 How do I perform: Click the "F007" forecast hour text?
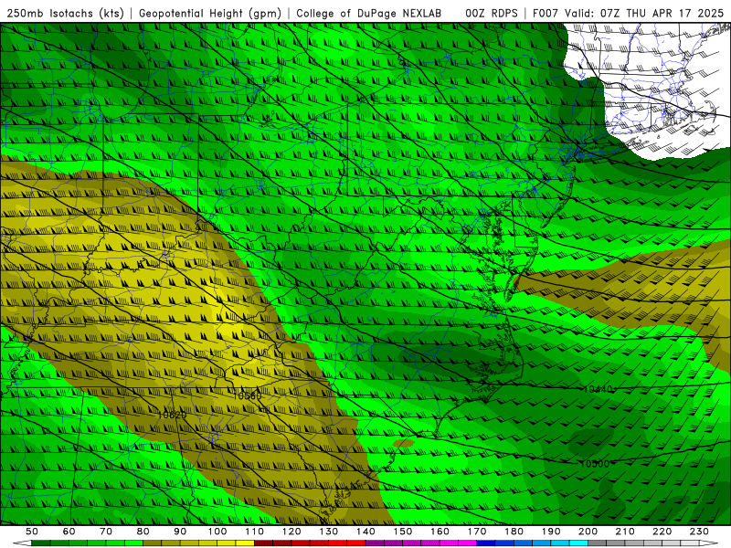coord(545,14)
